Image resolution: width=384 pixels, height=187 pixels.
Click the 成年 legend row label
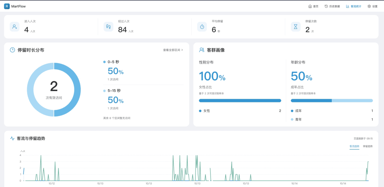click(x=298, y=111)
